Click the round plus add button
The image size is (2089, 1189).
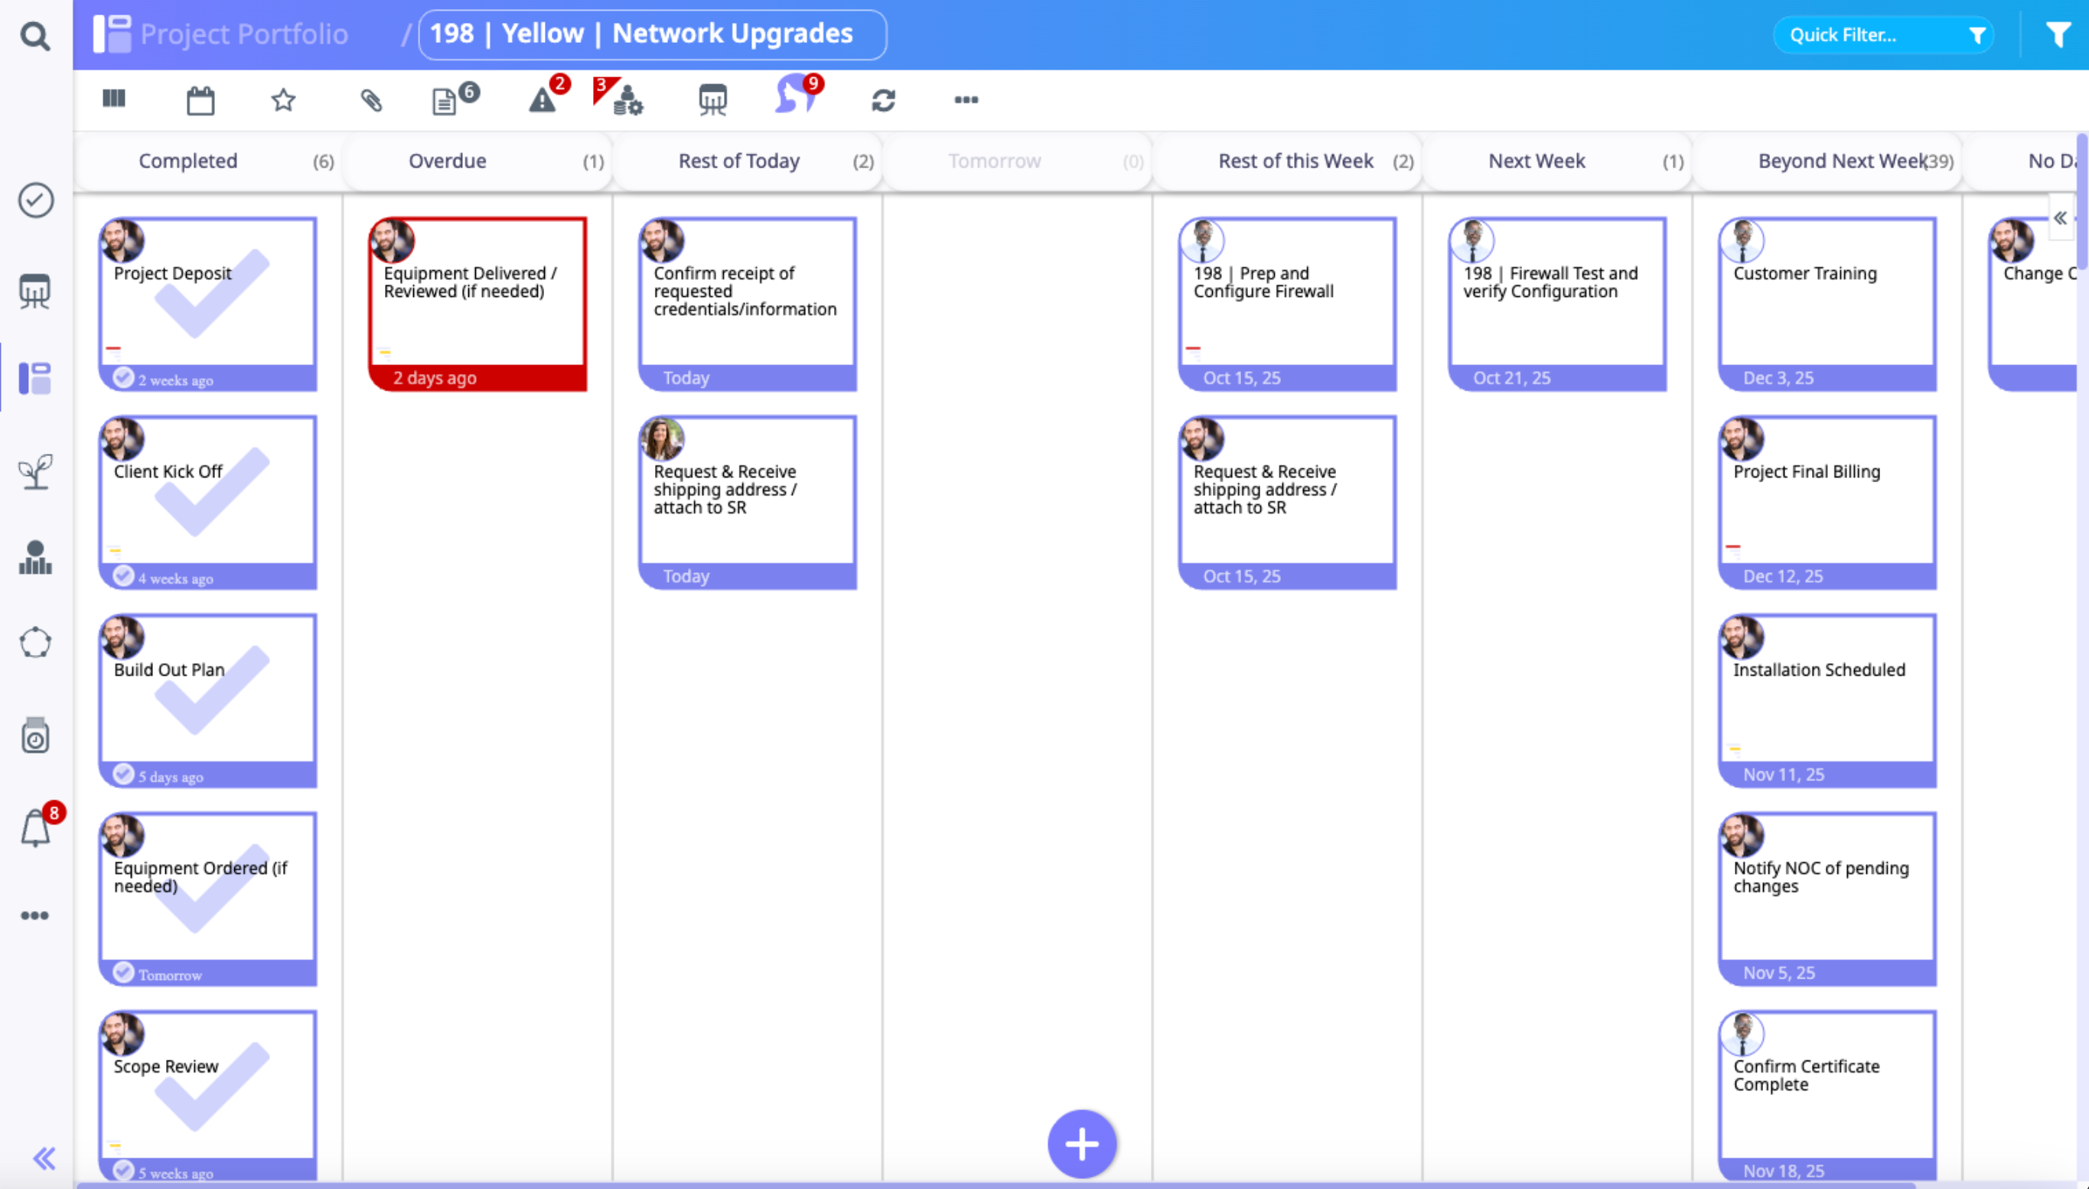(x=1081, y=1143)
